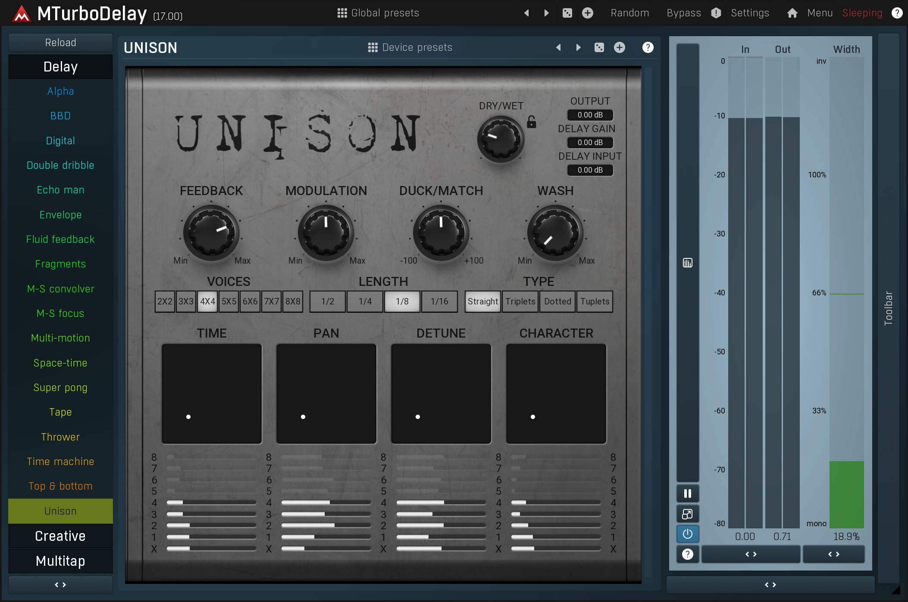Viewport: 908px width, 602px height.
Task: Select the 6X6 voices option
Action: 250,301
